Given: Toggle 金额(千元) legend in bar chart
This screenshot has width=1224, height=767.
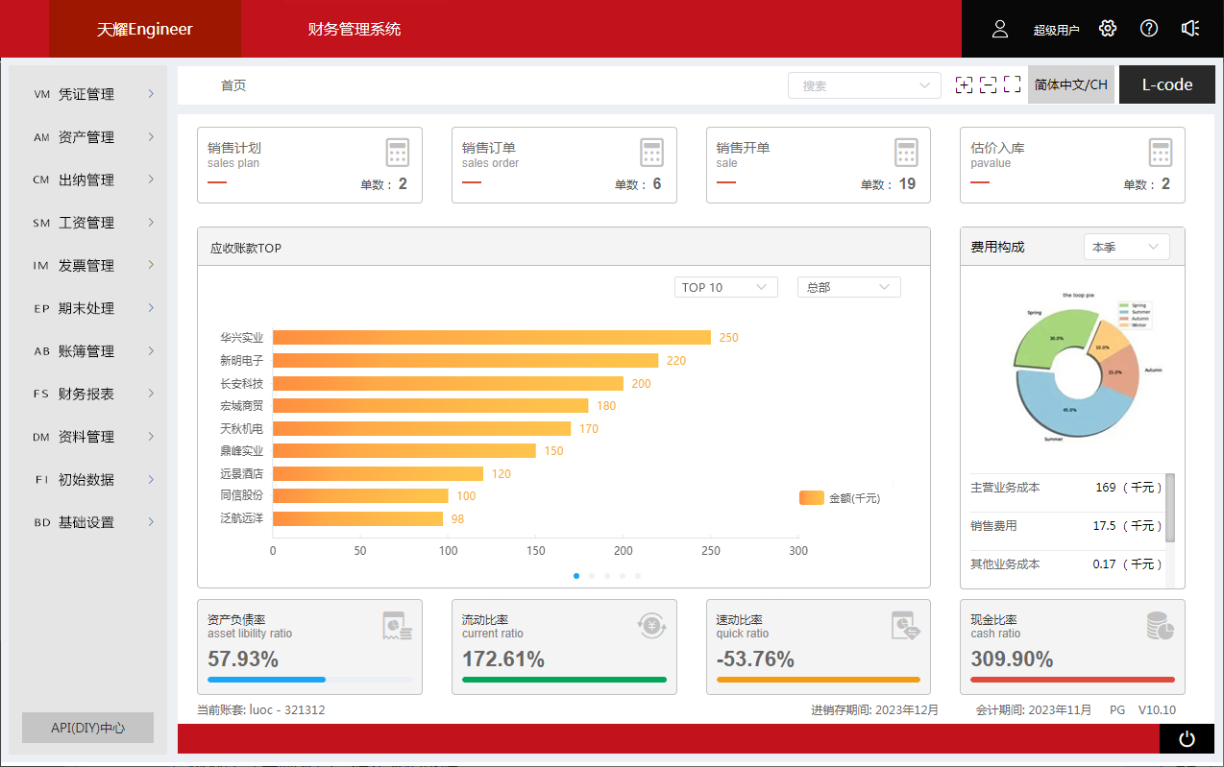Looking at the screenshot, I should pos(840,498).
